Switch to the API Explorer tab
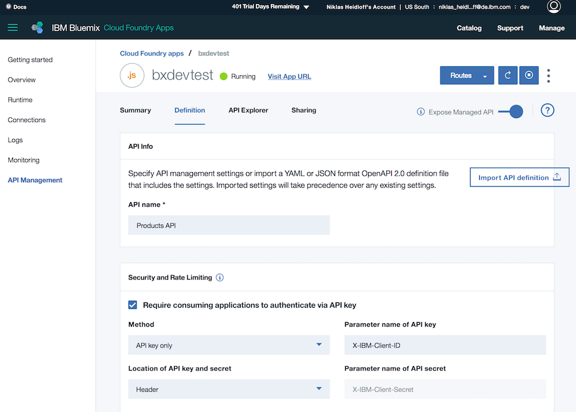The height and width of the screenshot is (412, 576). (248, 110)
